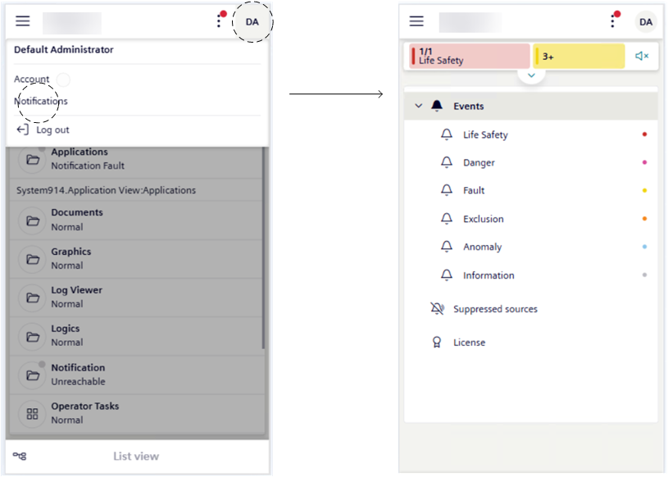This screenshot has width=668, height=477.
Task: Open Suppressed sources with crossed bell
Action: tap(437, 309)
